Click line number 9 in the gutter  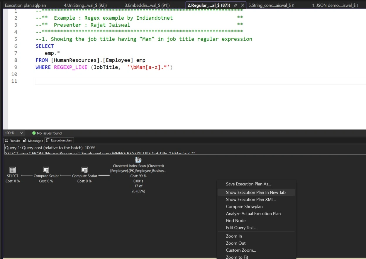pyautogui.click(x=16, y=67)
